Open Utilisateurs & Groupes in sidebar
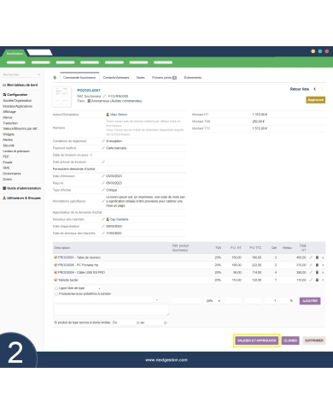Screen dimensions: 333x414 coord(21,198)
